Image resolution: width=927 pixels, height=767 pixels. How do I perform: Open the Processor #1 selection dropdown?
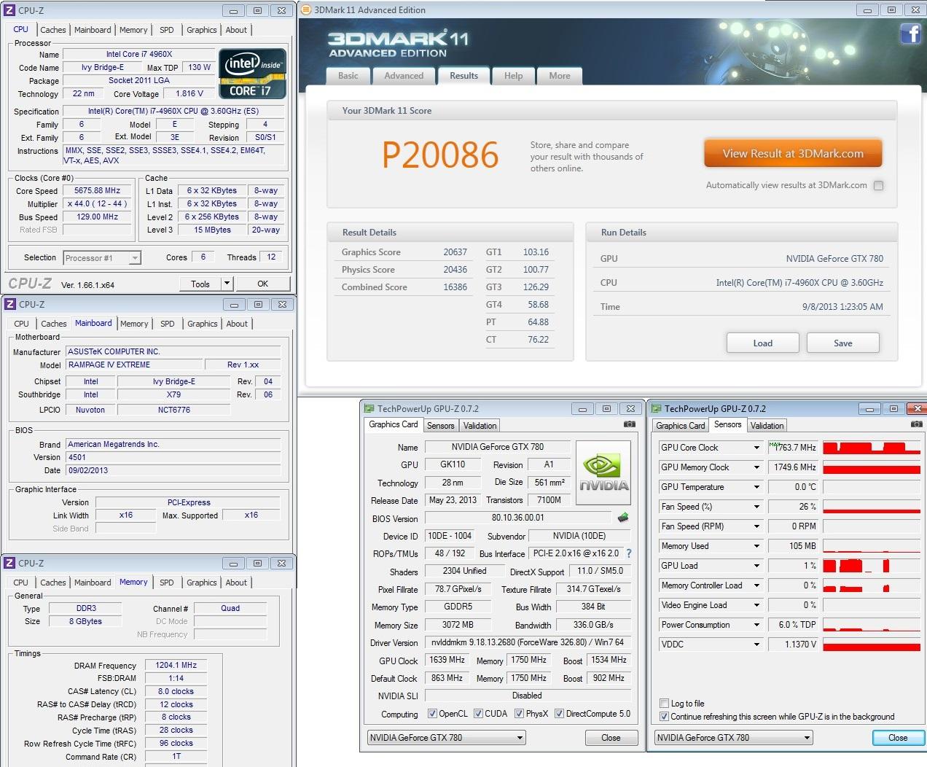pyautogui.click(x=134, y=258)
